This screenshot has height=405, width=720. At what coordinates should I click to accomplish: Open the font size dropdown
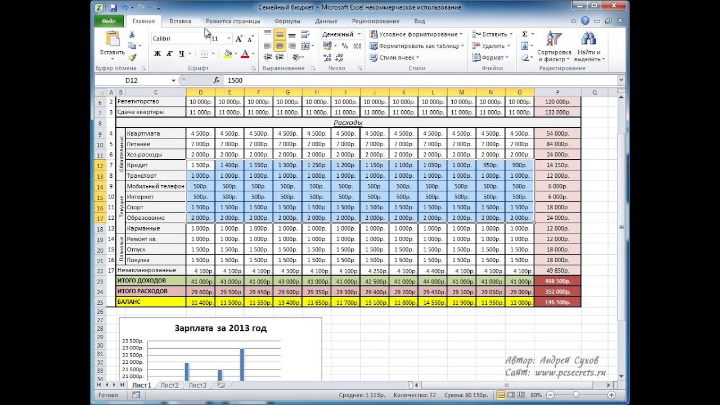coord(229,39)
